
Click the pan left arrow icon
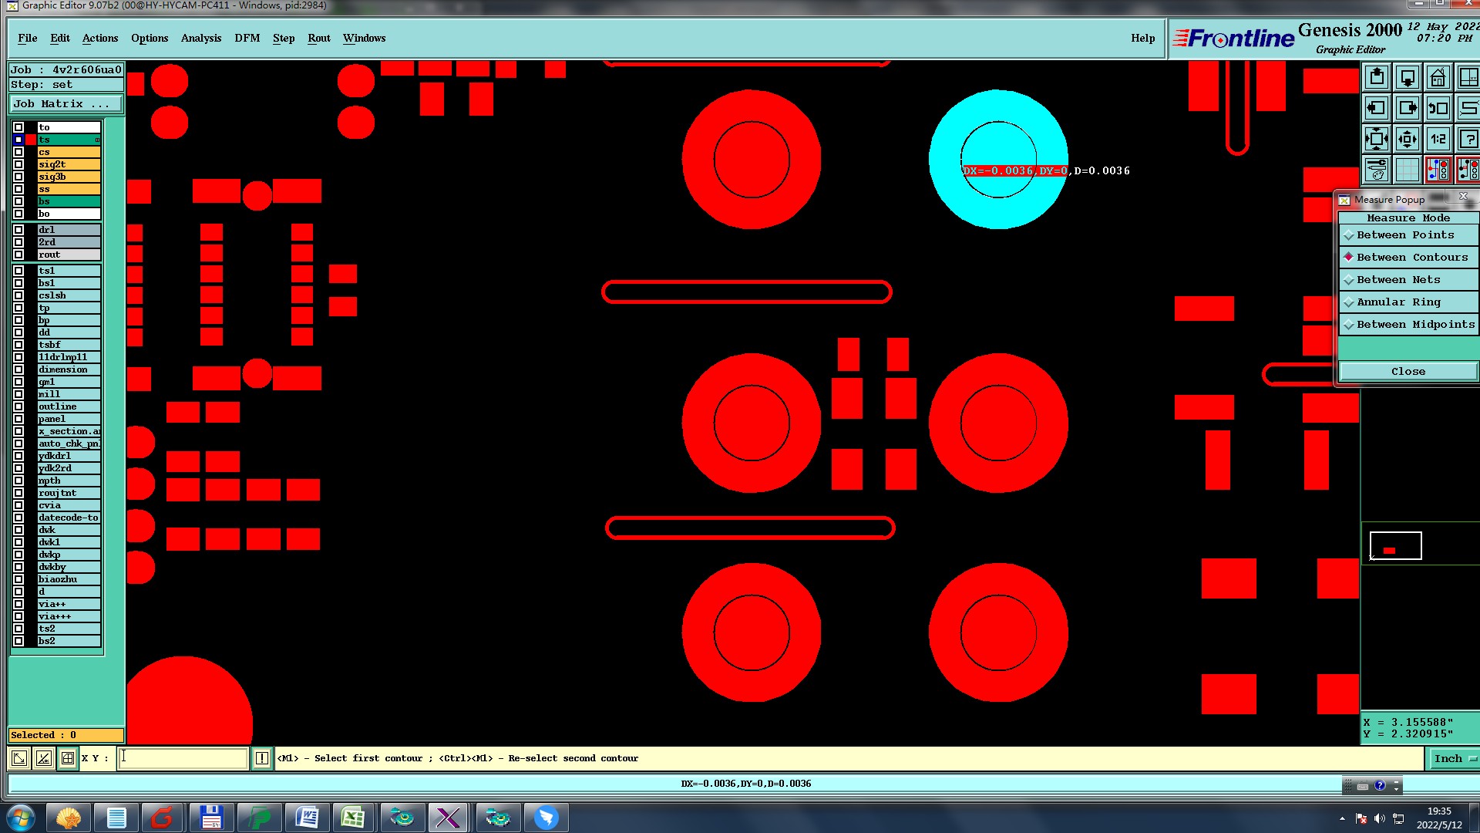[x=1377, y=109]
